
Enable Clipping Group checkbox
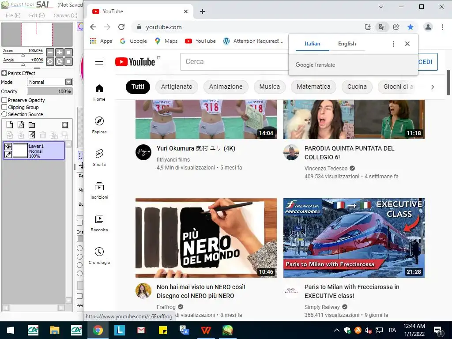(4, 107)
